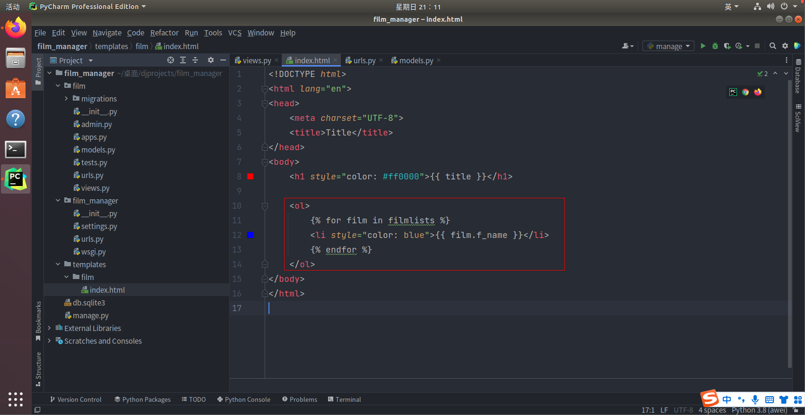Run with coverage icon in toolbar

727,46
